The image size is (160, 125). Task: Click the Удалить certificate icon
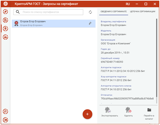(128, 110)
